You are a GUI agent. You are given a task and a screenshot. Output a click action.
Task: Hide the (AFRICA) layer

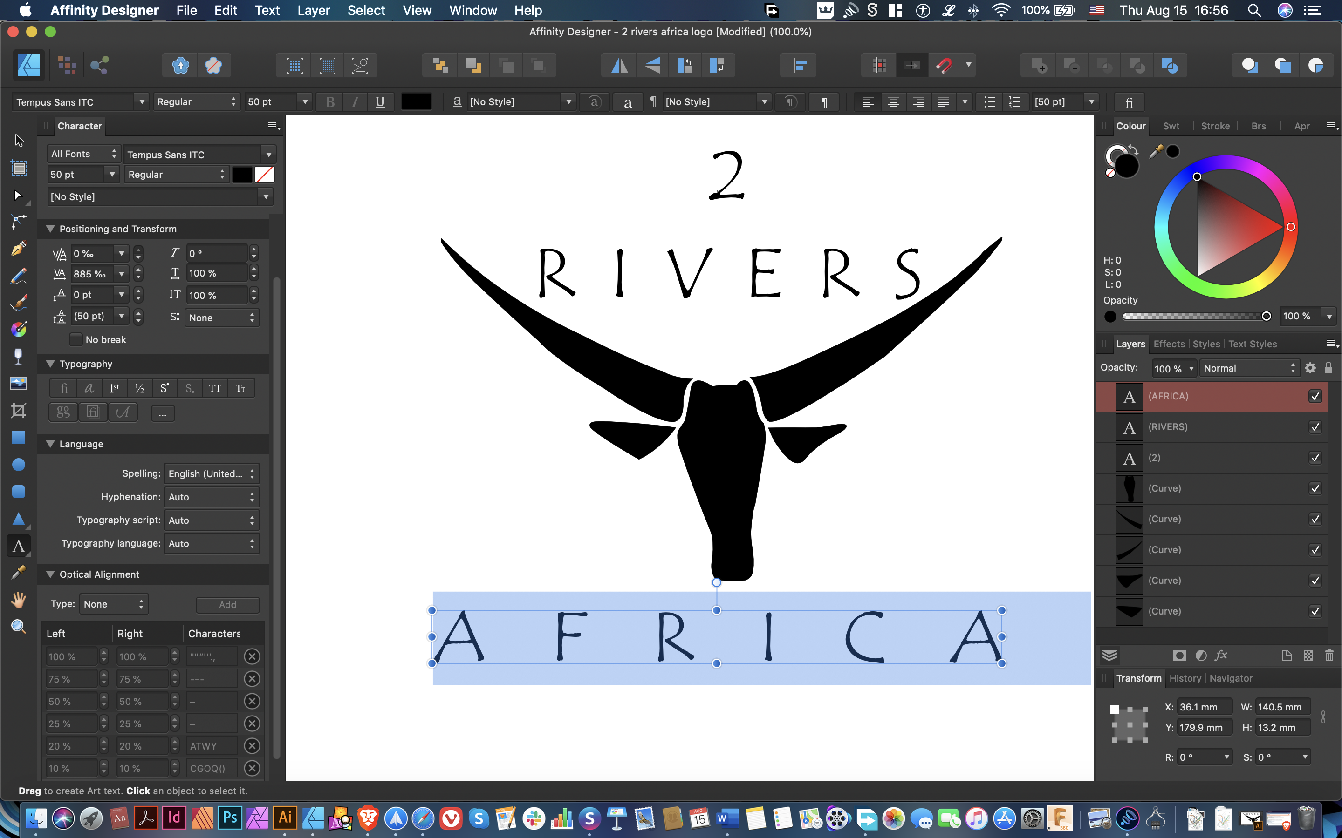coord(1315,396)
